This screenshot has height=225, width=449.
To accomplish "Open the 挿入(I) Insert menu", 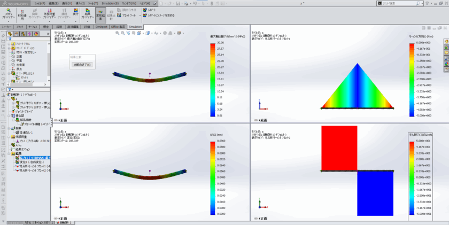I will [80, 3].
